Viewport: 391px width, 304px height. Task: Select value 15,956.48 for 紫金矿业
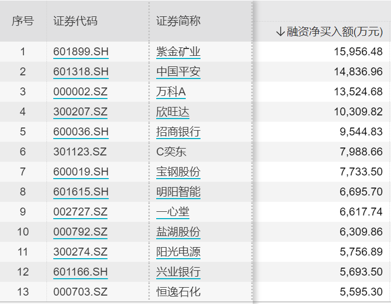click(358, 52)
